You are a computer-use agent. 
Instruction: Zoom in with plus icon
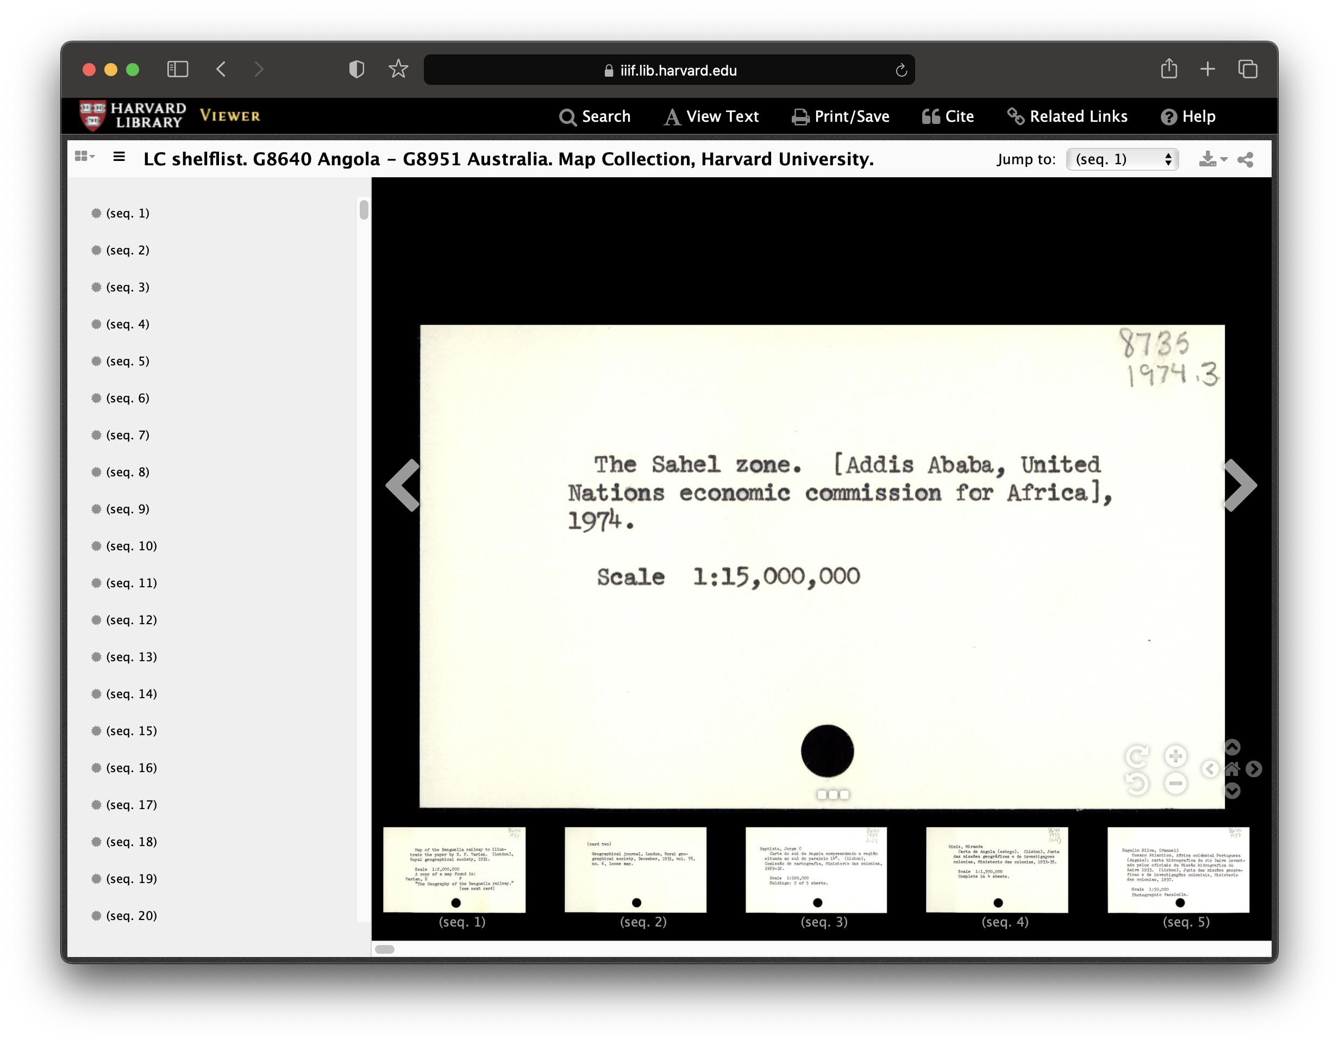(1175, 756)
